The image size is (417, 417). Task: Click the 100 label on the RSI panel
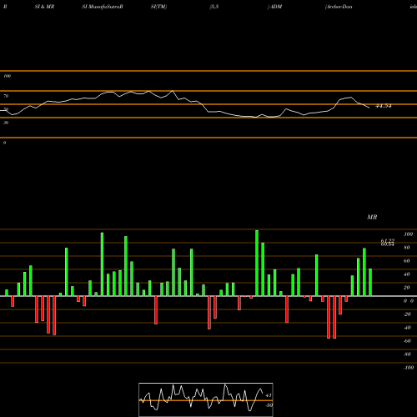[x=7, y=76]
